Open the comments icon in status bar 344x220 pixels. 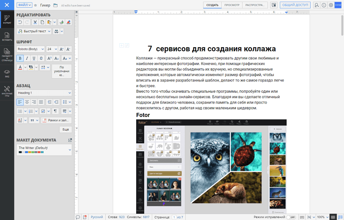coord(78,217)
